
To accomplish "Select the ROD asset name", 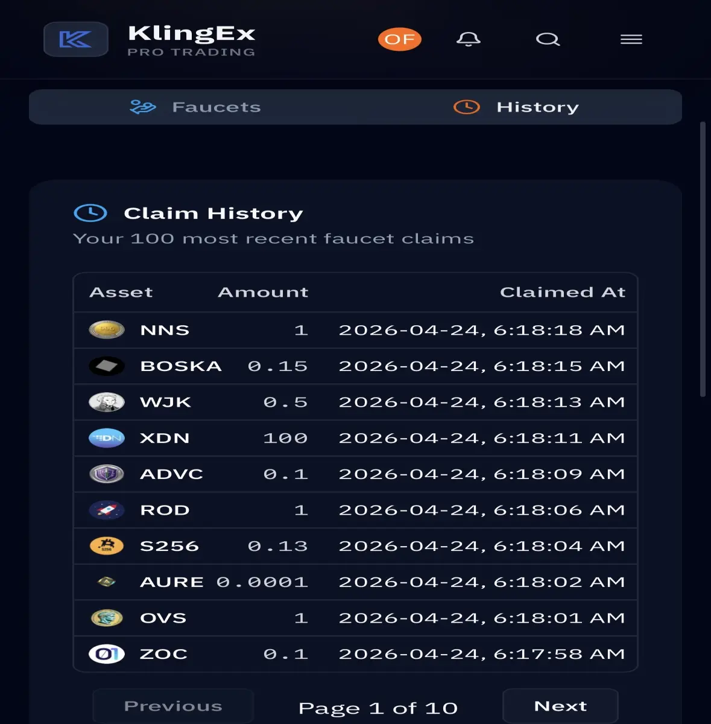I will click(x=165, y=510).
